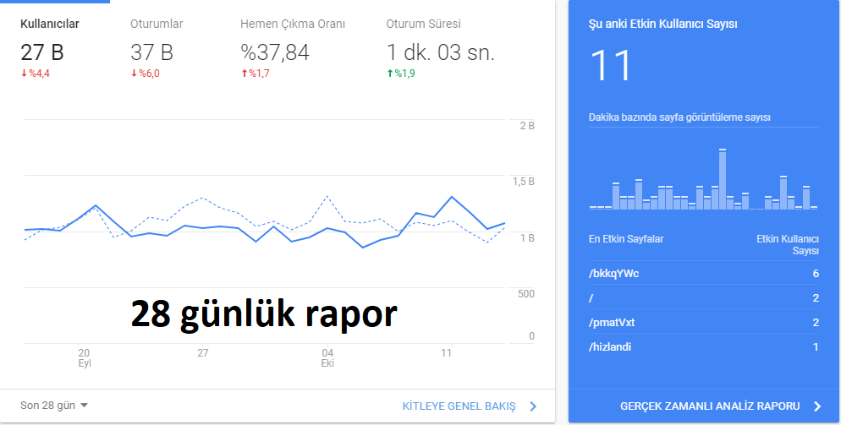Click the %1,7 increase indicator

tap(256, 74)
